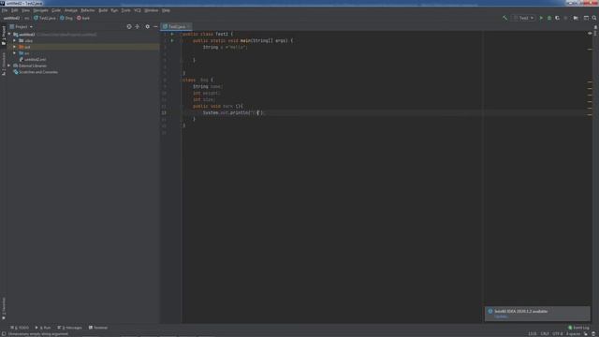The image size is (599, 337).
Task: Click editor error stripe marker near line 13
Action: [590, 114]
